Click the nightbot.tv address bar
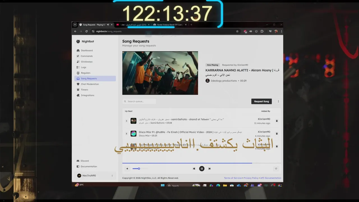This screenshot has height=202, width=359. [x=165, y=31]
